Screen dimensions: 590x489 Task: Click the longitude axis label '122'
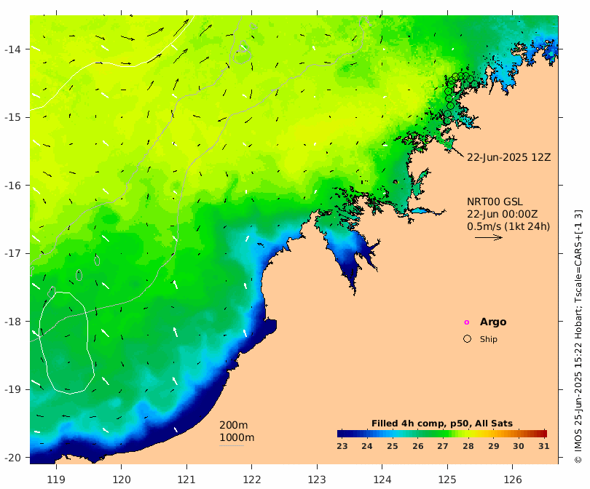click(x=252, y=480)
